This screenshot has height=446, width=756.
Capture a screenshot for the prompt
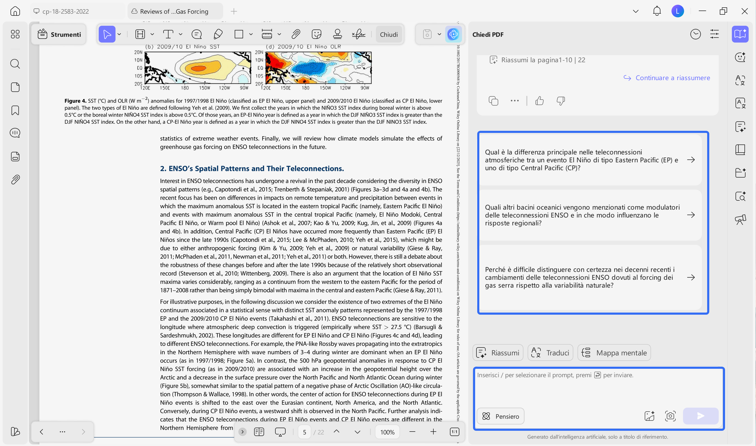tap(670, 416)
